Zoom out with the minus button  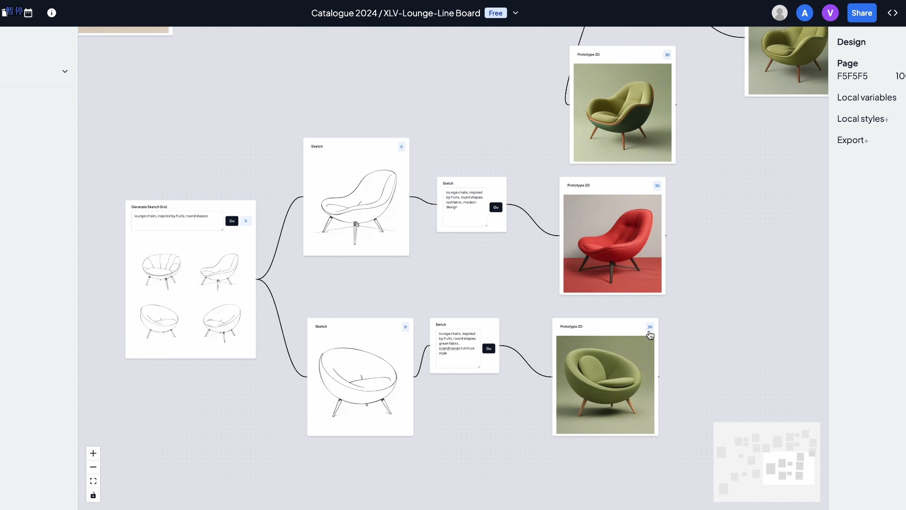(x=93, y=467)
